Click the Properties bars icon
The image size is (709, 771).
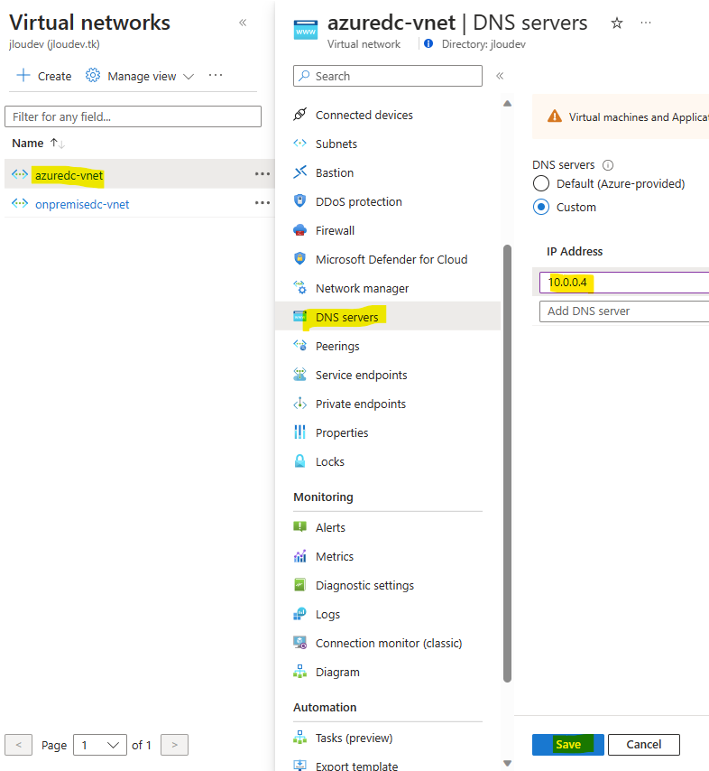pyautogui.click(x=299, y=432)
